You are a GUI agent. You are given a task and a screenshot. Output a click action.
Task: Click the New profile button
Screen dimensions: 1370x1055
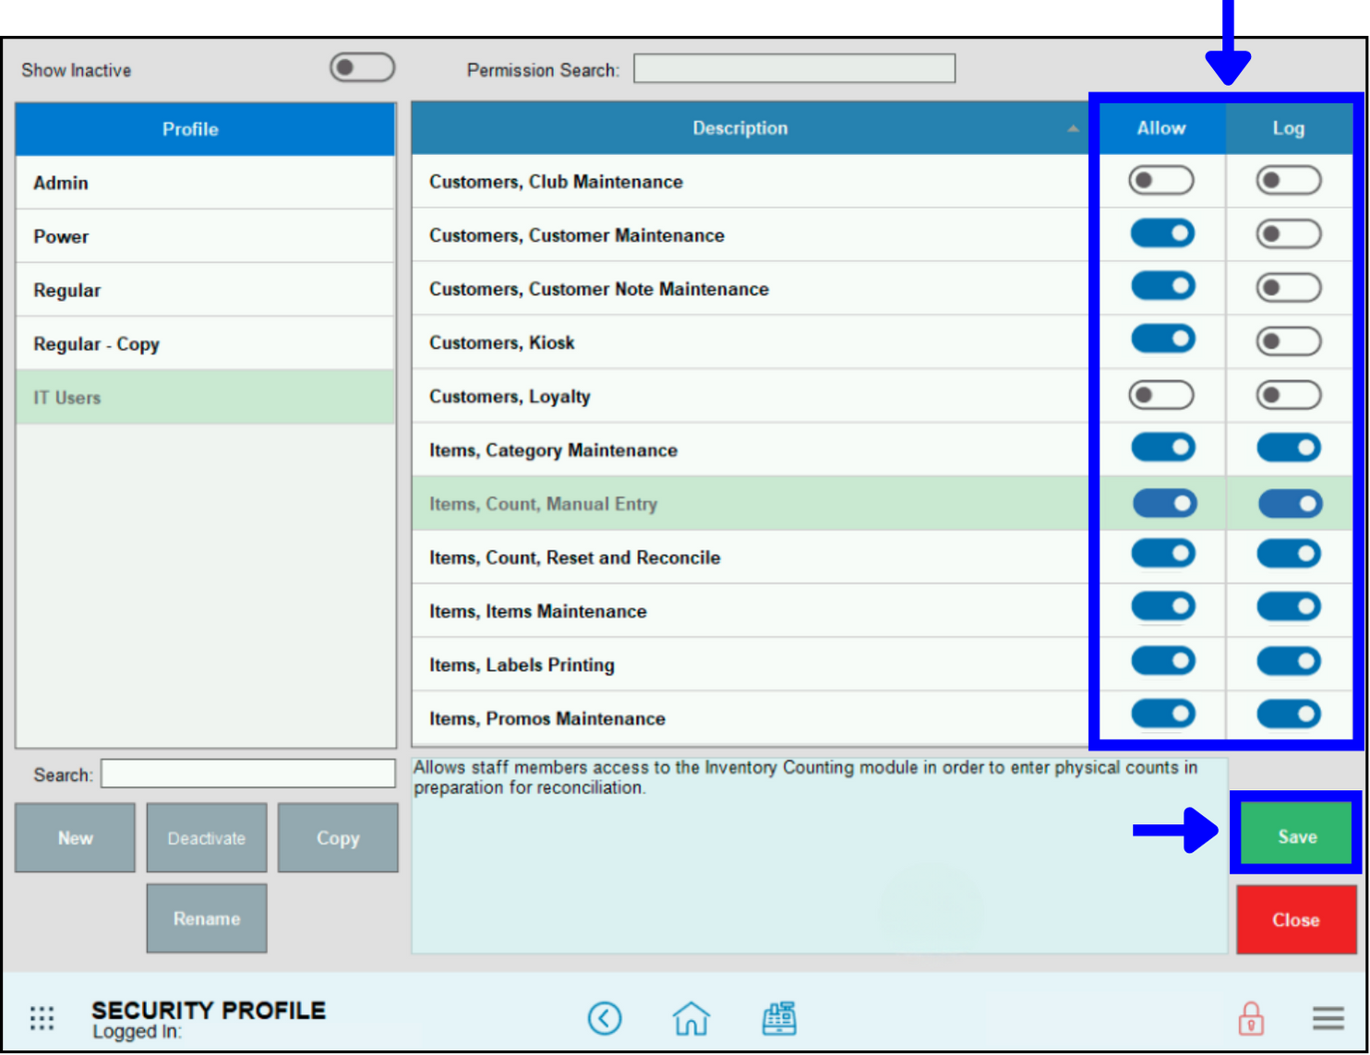[75, 837]
